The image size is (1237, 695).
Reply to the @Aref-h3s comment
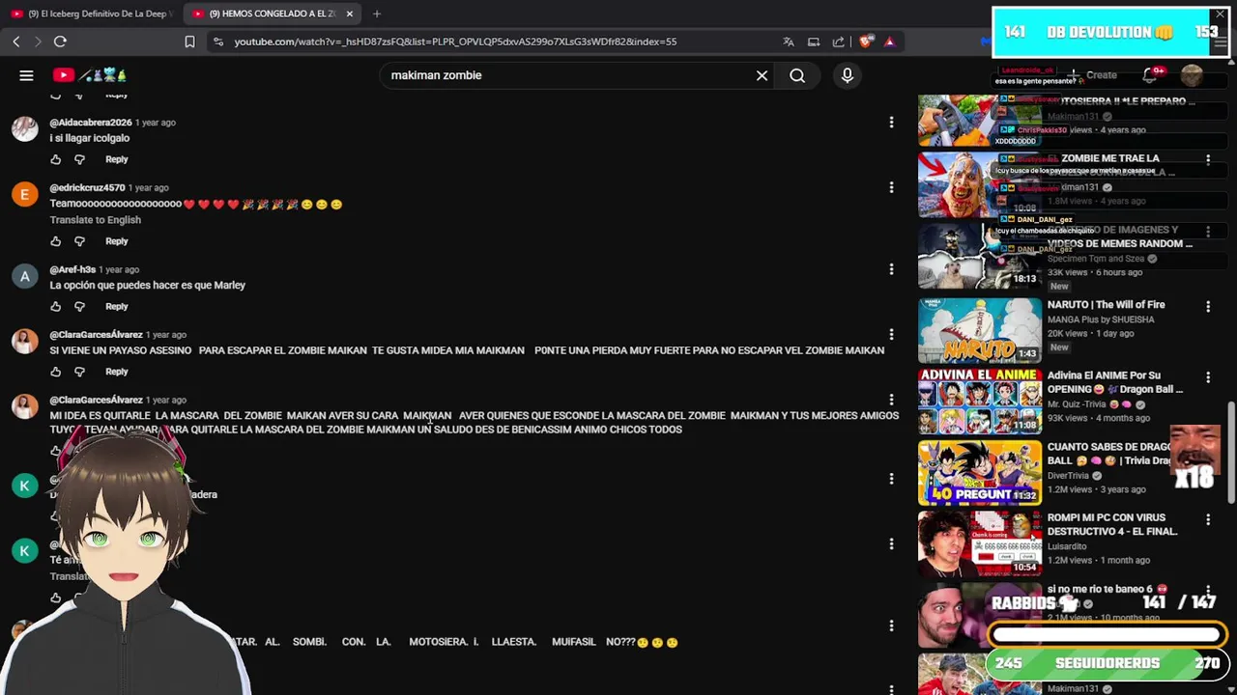(x=117, y=307)
